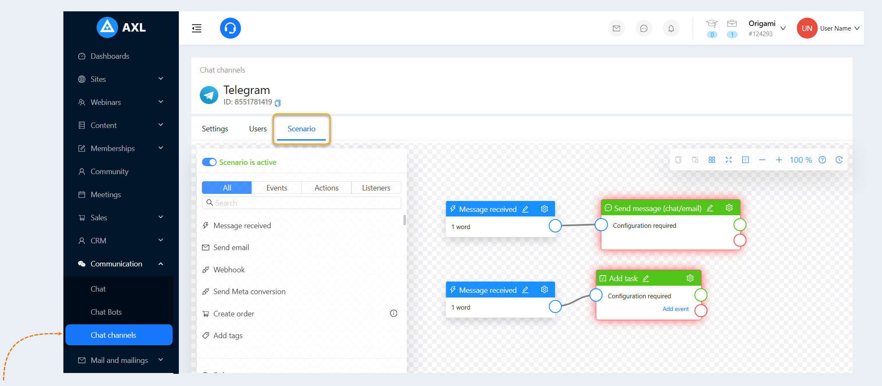Open the User Name profile dropdown
Screen dimensions: 882x386
pyautogui.click(x=828, y=28)
